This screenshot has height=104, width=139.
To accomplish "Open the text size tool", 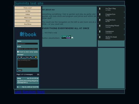I will coord(30,57).
